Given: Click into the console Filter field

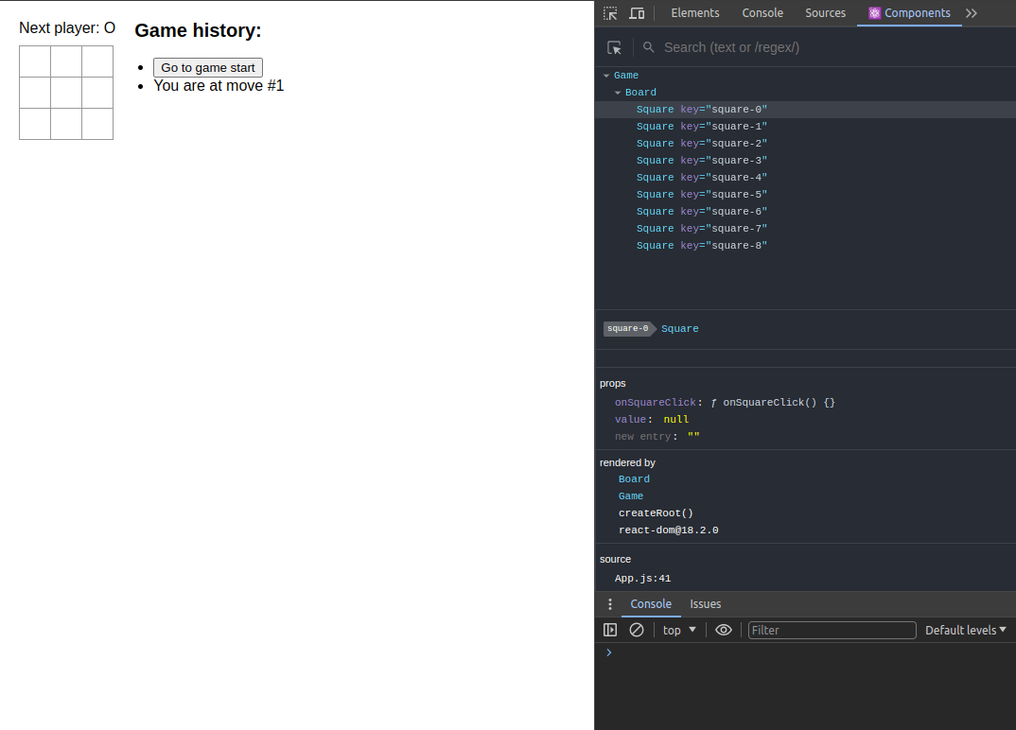Looking at the screenshot, I should [x=832, y=630].
